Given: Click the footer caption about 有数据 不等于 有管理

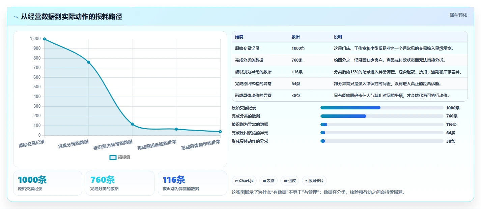Looking at the screenshot, I should pyautogui.click(x=318, y=193).
